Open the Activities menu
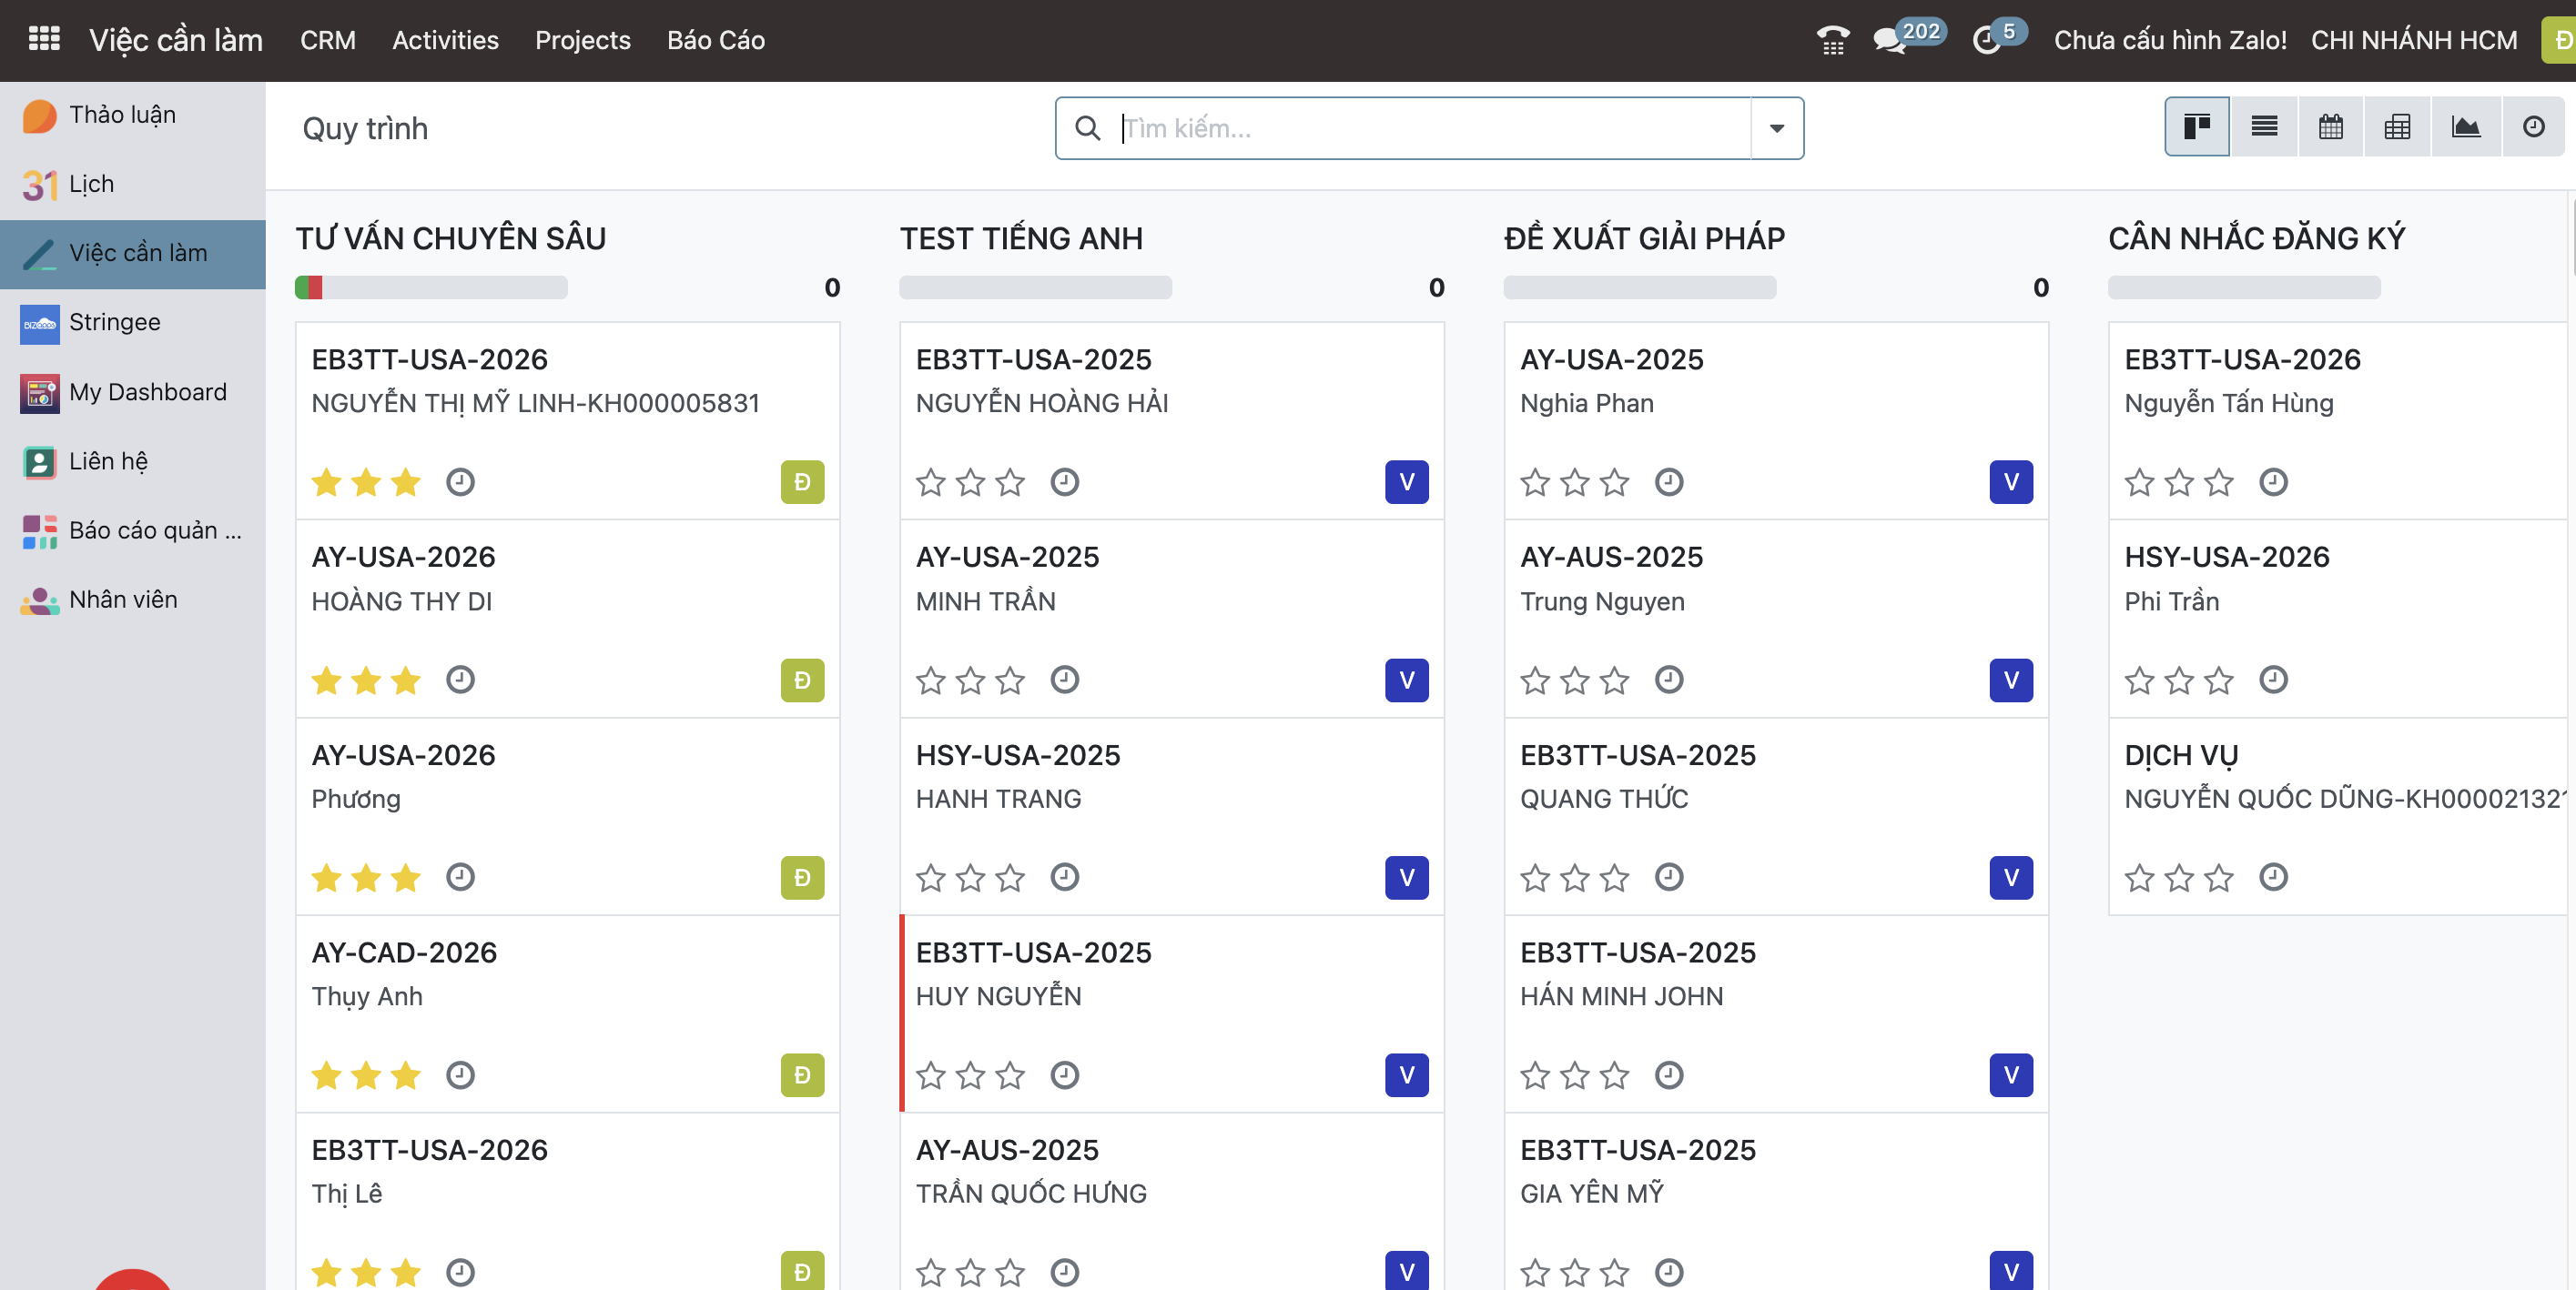This screenshot has width=2576, height=1290. coord(445,40)
